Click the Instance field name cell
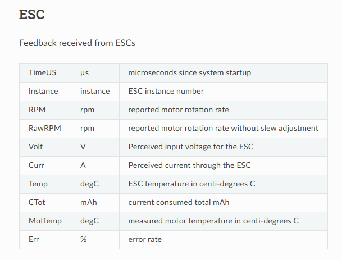The image size is (342, 260). pyautogui.click(x=45, y=92)
